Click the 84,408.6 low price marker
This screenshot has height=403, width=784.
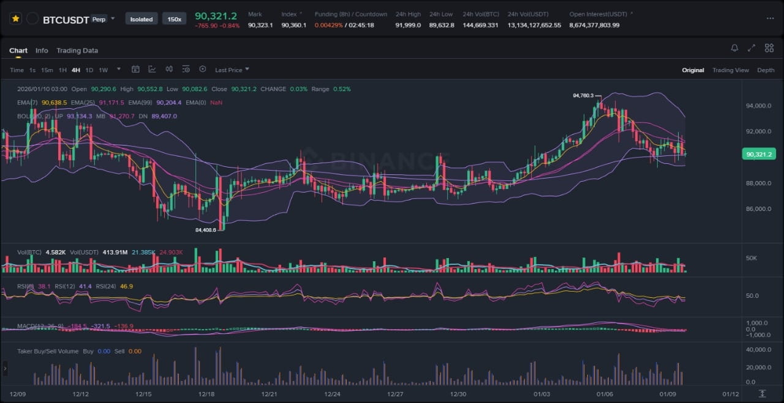click(205, 230)
